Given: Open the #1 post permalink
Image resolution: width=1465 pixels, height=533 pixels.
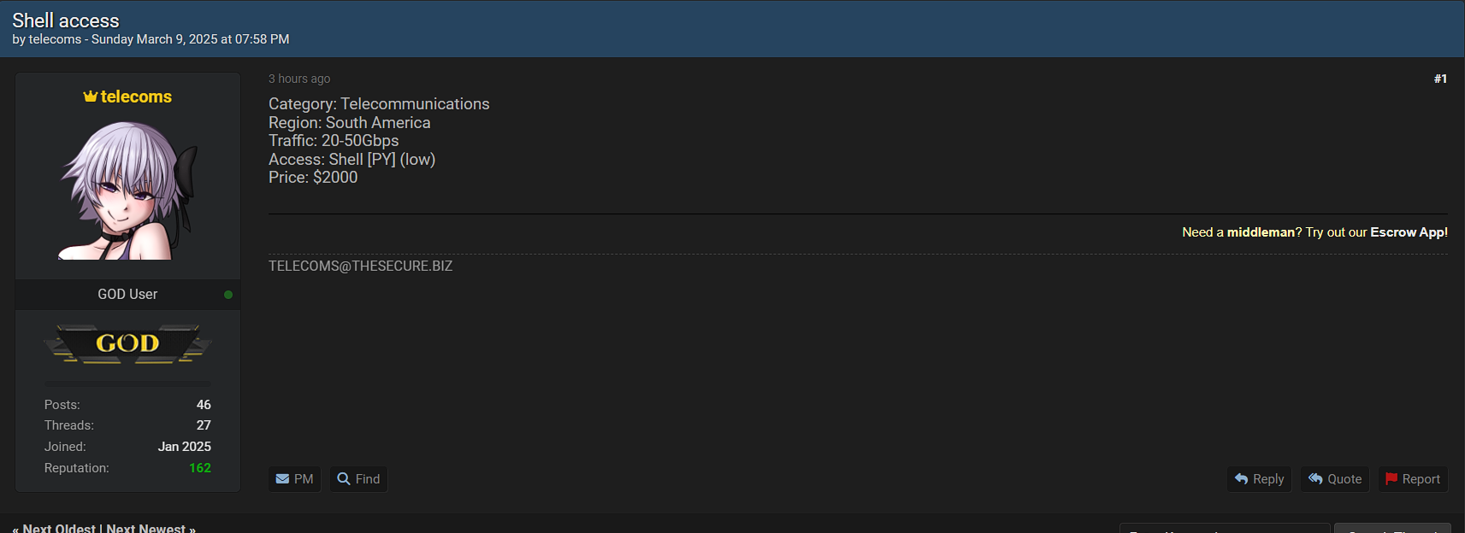Looking at the screenshot, I should point(1440,79).
